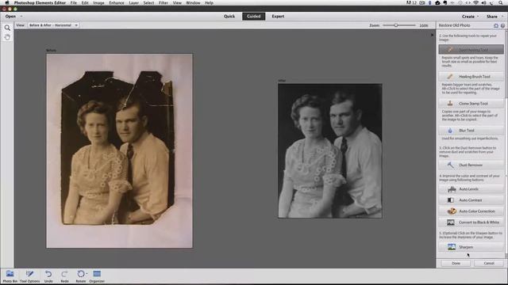Click the Wi-Fi status icon

[x=476, y=2]
